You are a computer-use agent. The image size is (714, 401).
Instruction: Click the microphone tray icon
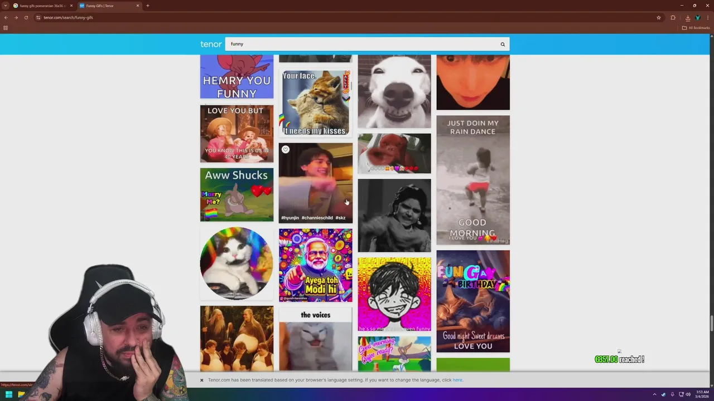click(x=672, y=394)
